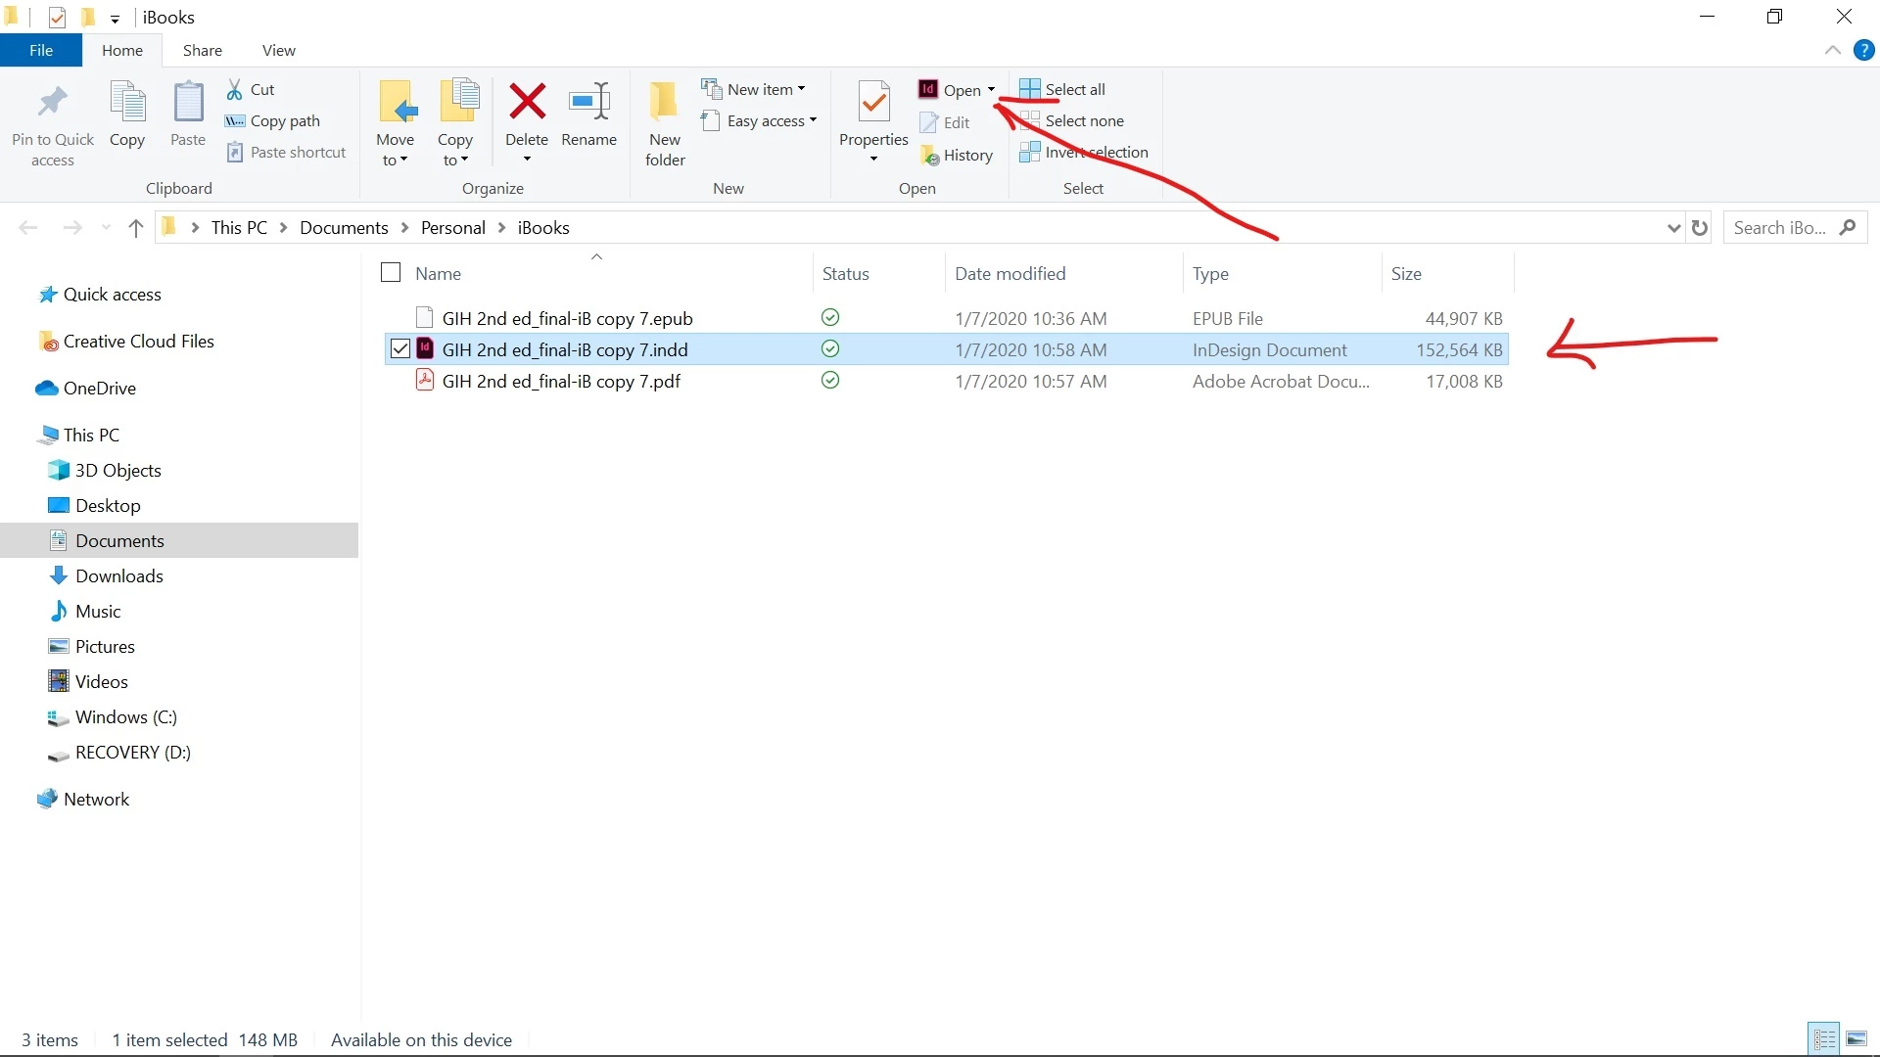This screenshot has height=1057, width=1880.
Task: Expand the address bar history dropdown
Action: coord(1673,228)
